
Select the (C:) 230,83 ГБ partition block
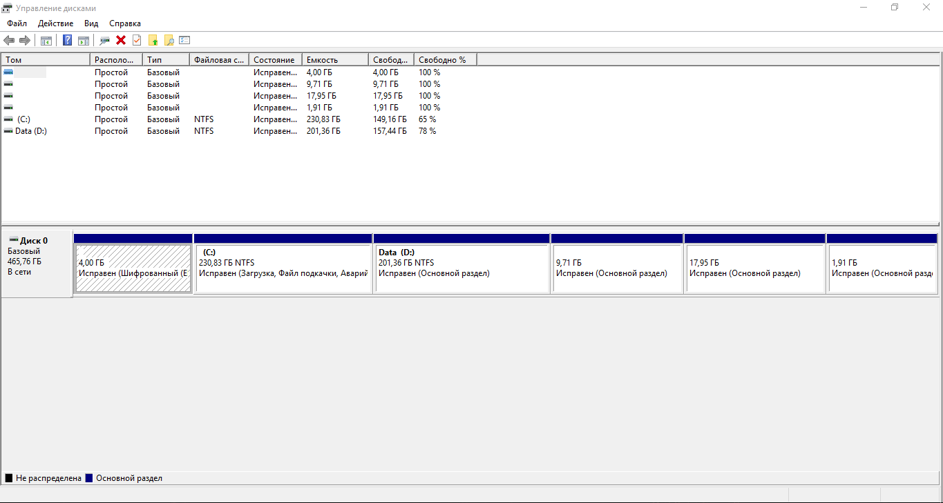click(x=283, y=268)
